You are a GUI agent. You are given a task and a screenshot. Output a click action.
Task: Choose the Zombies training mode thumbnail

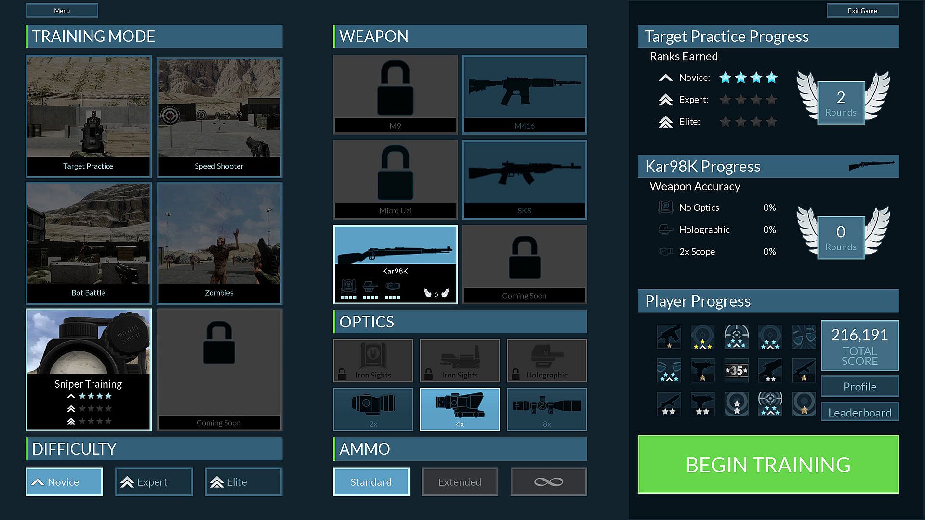click(219, 243)
